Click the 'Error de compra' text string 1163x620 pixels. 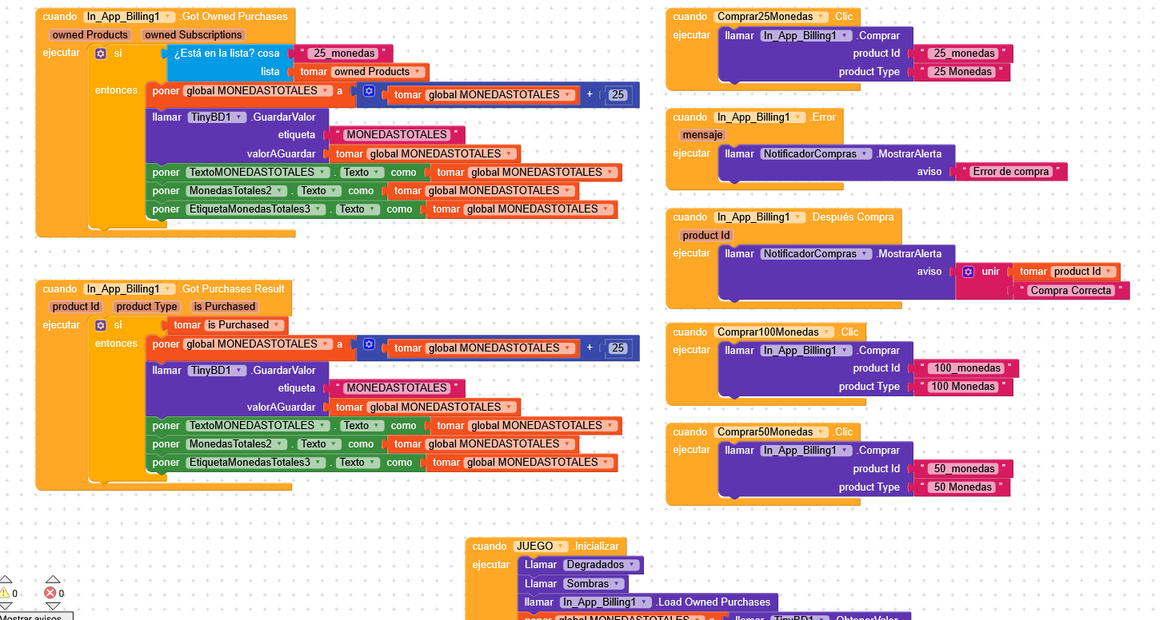point(1011,172)
